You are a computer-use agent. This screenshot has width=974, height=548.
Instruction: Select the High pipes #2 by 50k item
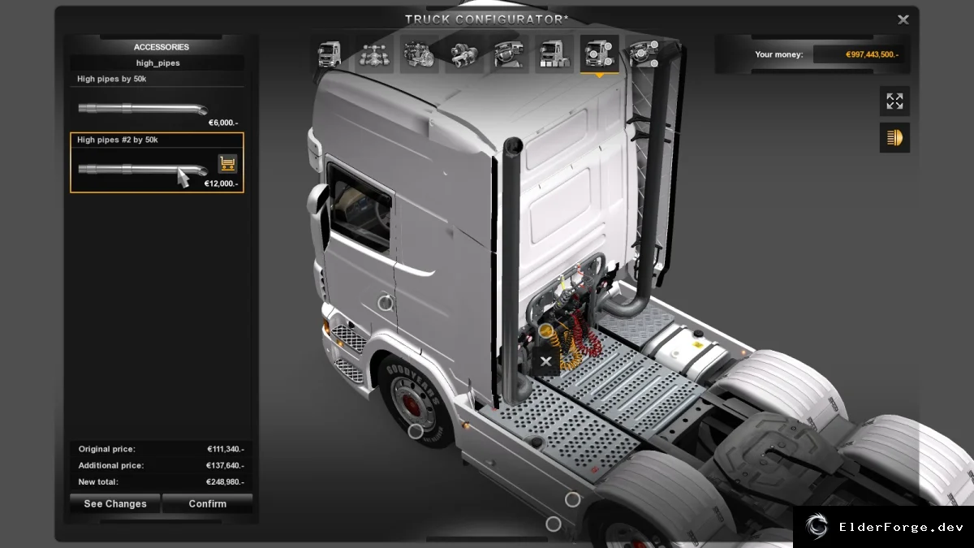pos(157,163)
